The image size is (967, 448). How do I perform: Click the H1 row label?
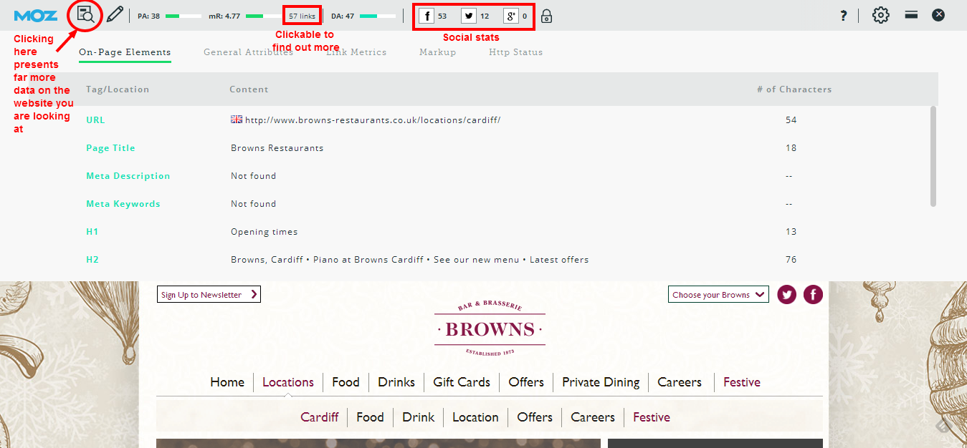tap(92, 232)
